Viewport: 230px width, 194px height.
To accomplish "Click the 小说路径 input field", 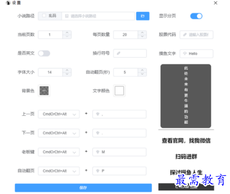I will 98,16.
